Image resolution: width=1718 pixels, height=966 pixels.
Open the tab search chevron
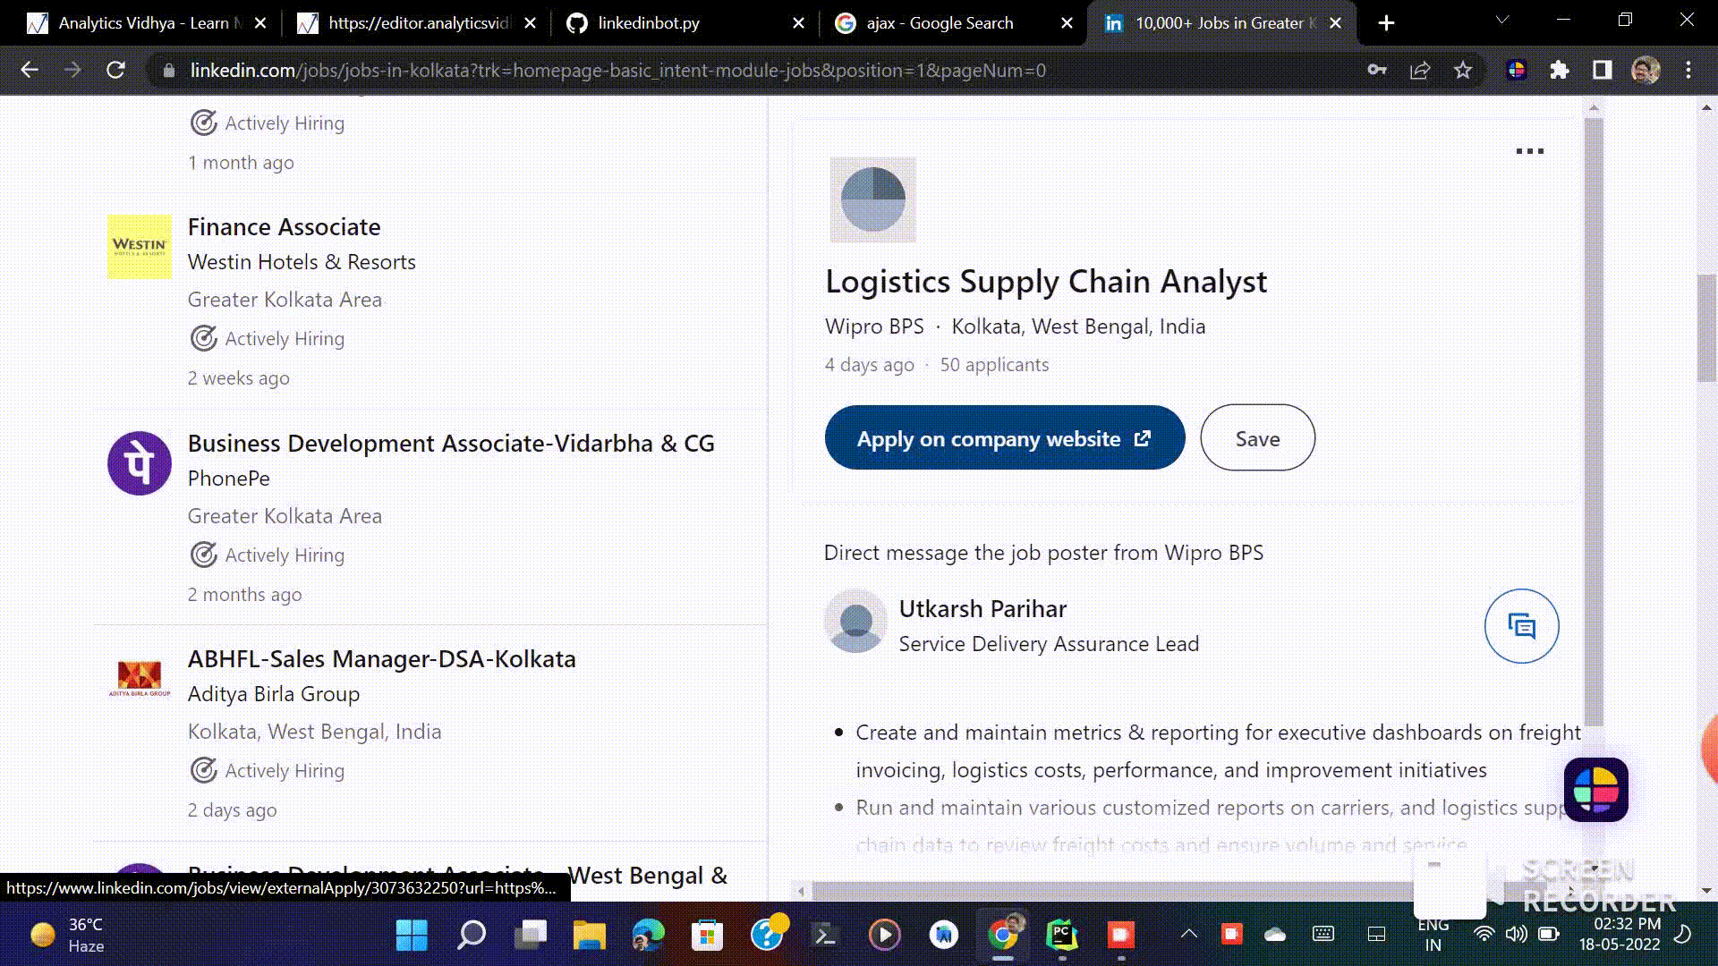pos(1502,20)
